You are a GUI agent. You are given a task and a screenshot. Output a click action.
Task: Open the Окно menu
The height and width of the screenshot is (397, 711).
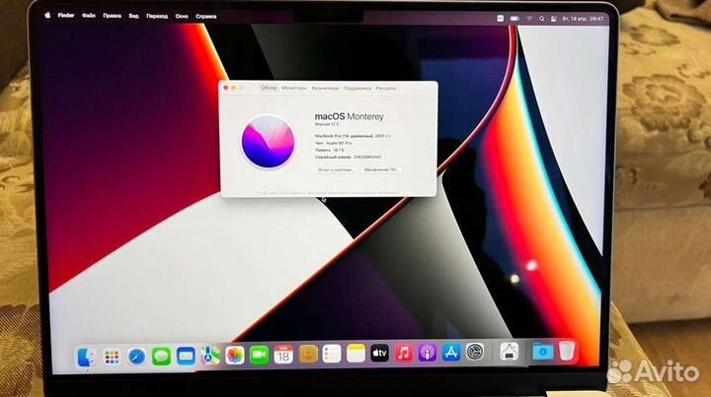click(182, 17)
